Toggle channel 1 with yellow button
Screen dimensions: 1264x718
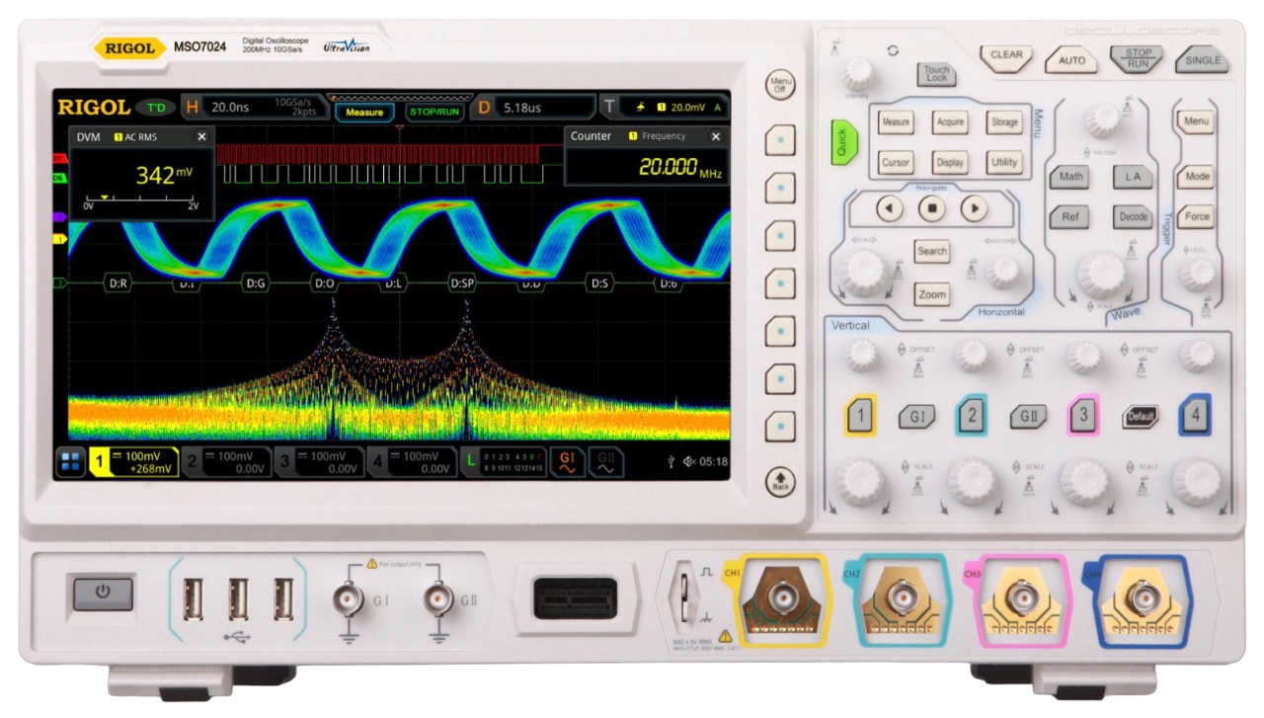860,416
